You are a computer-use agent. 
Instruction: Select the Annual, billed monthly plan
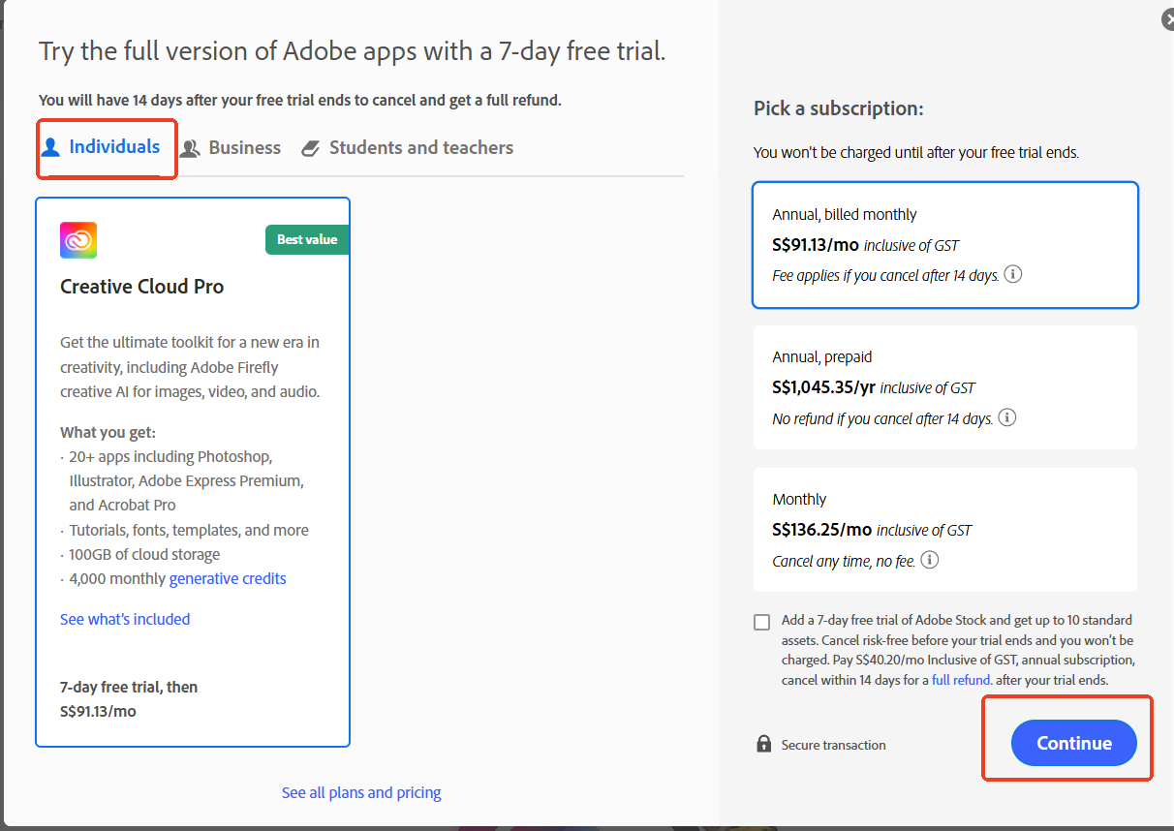tap(944, 244)
